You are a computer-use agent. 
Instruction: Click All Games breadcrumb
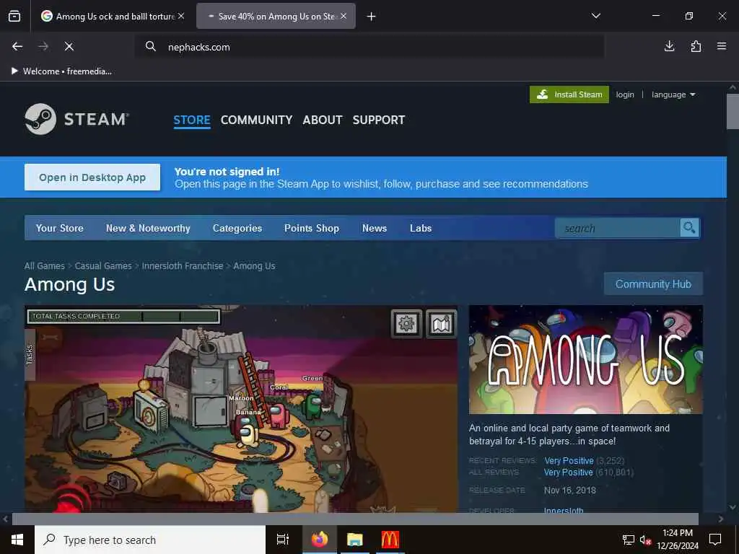tap(44, 265)
